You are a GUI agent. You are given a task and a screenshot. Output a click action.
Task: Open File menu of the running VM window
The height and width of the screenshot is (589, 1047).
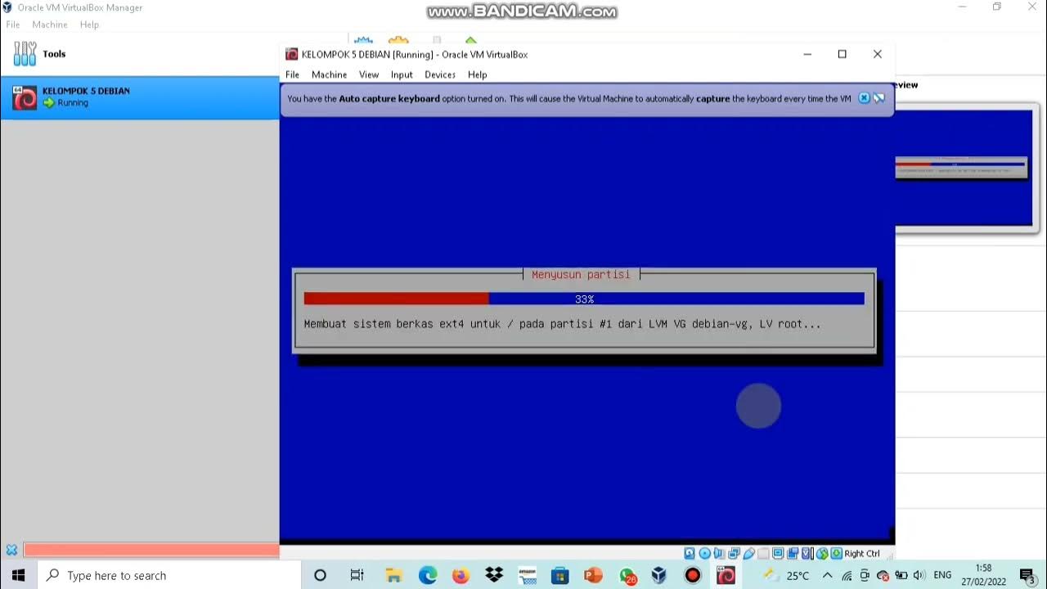pos(292,74)
